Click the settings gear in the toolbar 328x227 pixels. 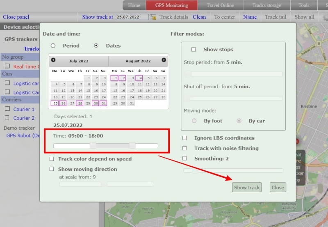tap(325, 17)
